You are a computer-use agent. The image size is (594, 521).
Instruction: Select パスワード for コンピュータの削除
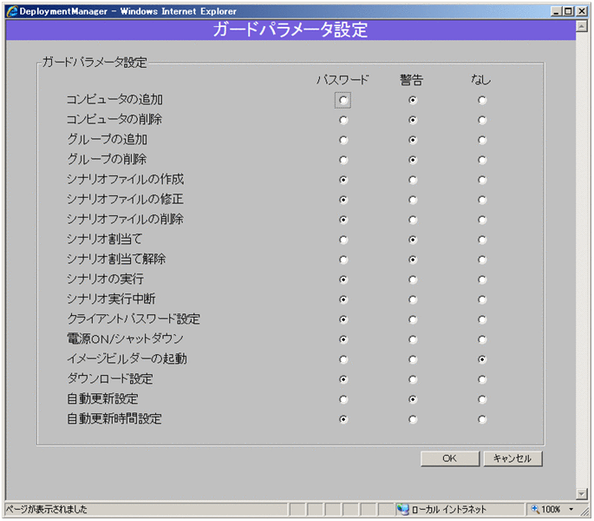click(343, 121)
